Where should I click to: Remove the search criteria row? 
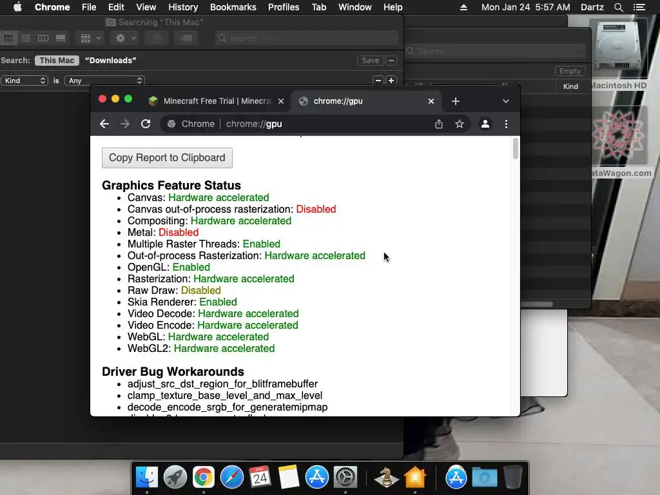tap(378, 81)
